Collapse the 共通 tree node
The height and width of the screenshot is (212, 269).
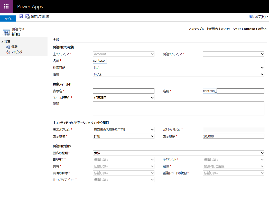tap(2, 41)
